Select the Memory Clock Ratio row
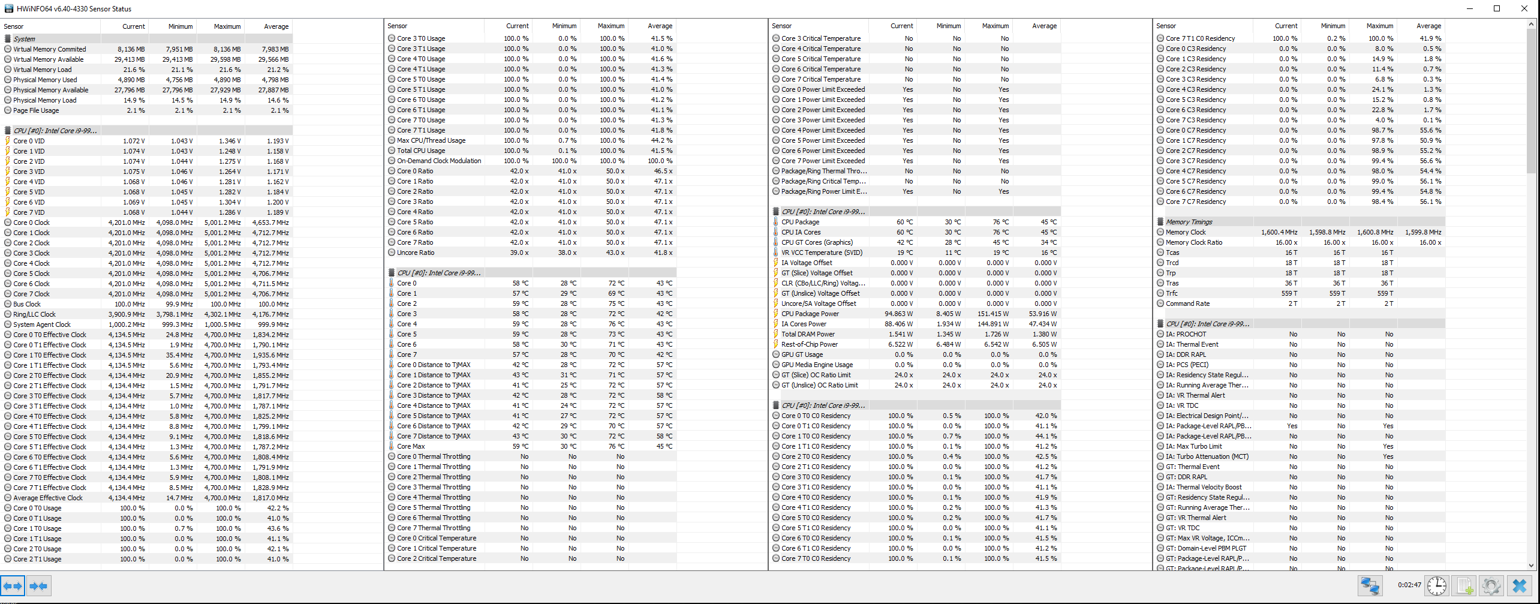This screenshot has width=1540, height=604. click(1299, 242)
